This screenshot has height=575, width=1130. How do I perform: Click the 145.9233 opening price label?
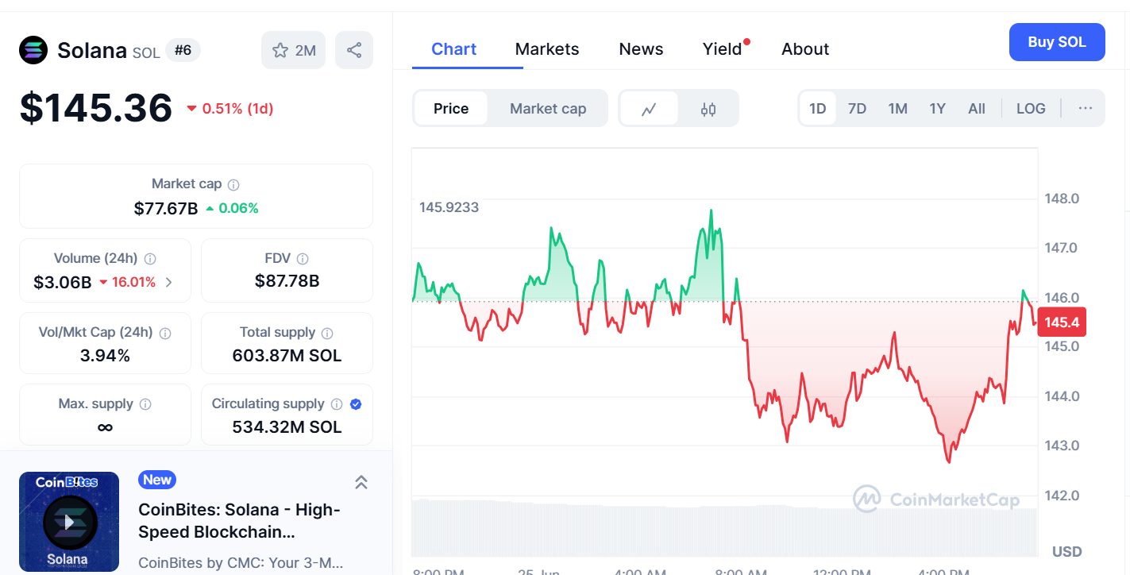coord(449,207)
